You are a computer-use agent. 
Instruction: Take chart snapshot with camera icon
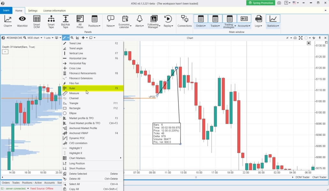click(295, 38)
